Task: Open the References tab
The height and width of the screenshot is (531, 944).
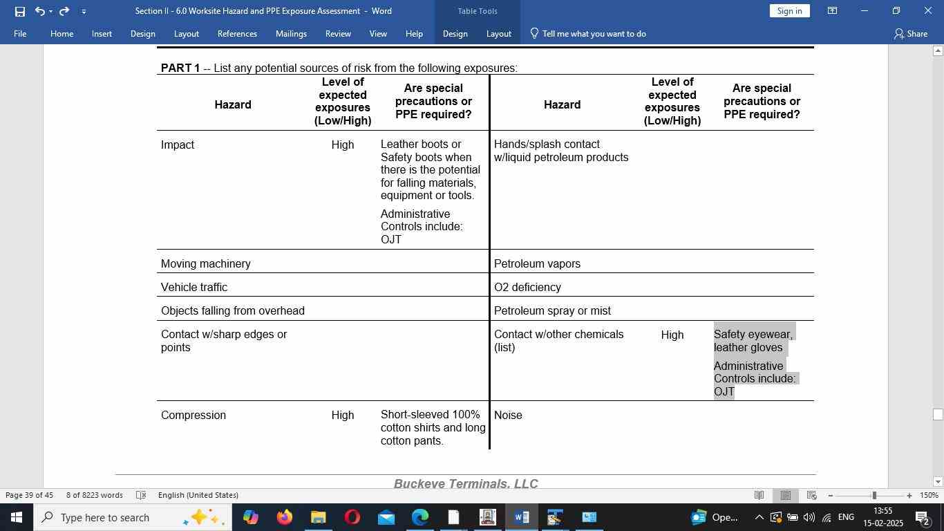Action: click(237, 33)
